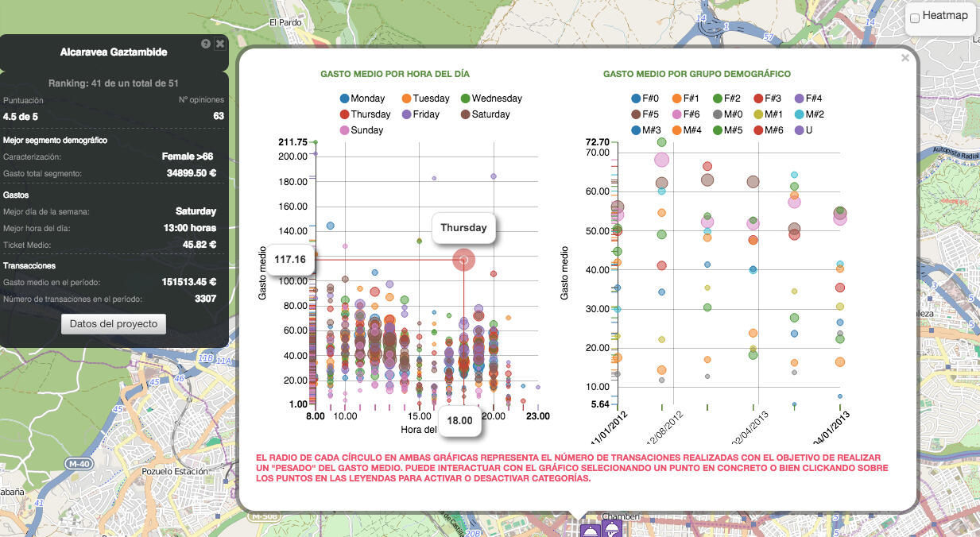Click the pink Sunday legend dot
This screenshot has width=980, height=537.
(344, 130)
